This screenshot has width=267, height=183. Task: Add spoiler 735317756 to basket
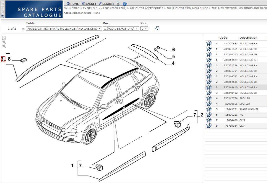click(209, 98)
